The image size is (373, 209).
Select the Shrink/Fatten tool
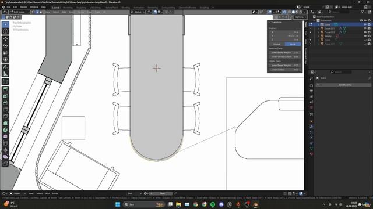5,150
